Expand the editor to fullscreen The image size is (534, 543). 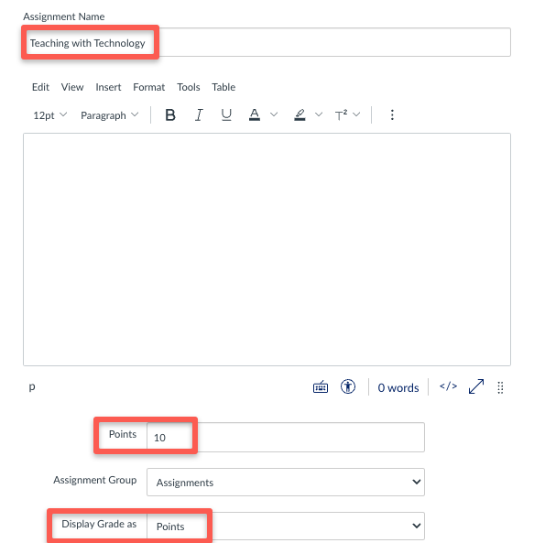476,386
